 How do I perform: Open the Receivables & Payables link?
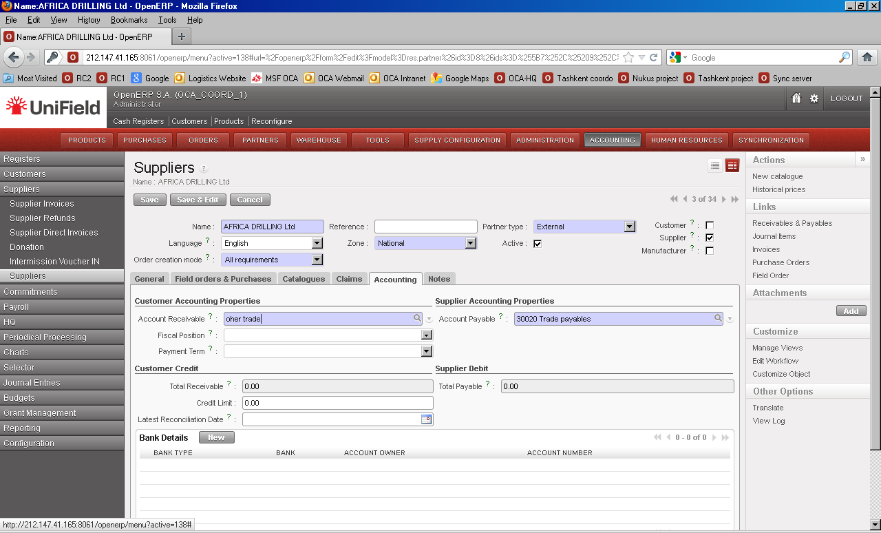pos(792,223)
